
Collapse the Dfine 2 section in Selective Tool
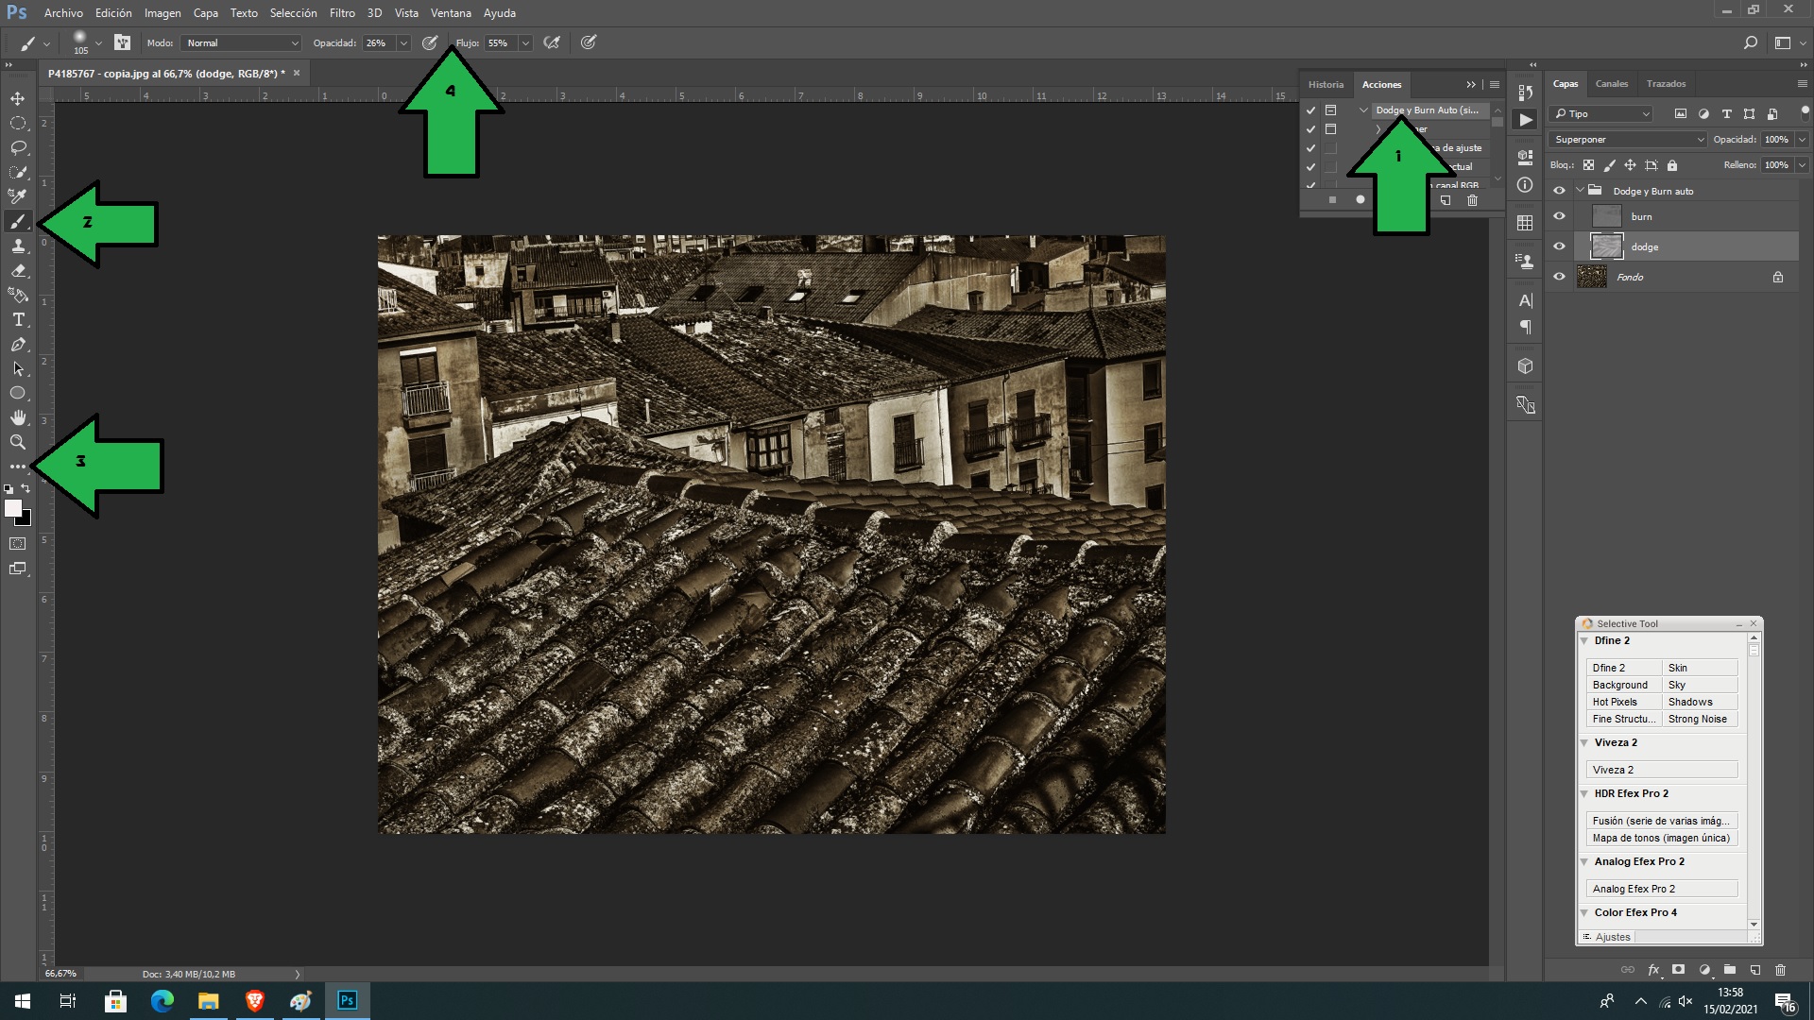[x=1584, y=640]
